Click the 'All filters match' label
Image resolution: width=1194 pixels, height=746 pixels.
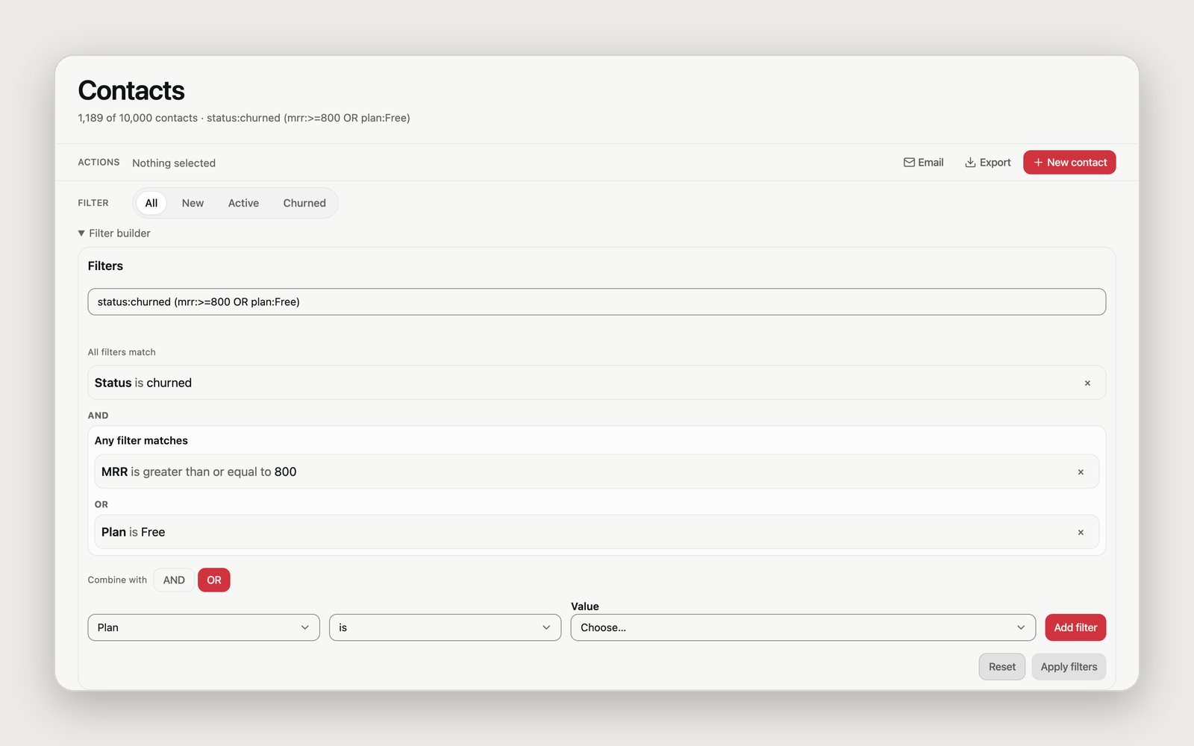[122, 352]
